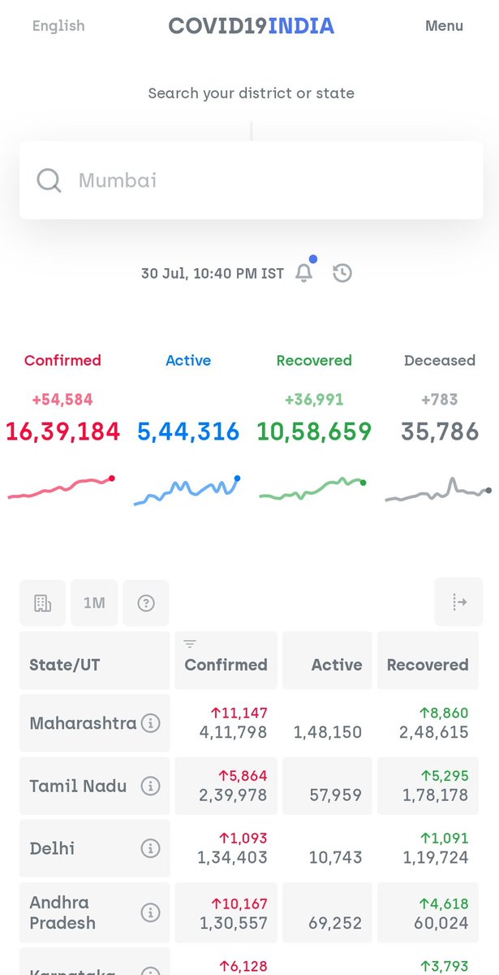Viewport: 499px width, 975px height.
Task: Click Delhi active 10,743
Action: coord(336,857)
